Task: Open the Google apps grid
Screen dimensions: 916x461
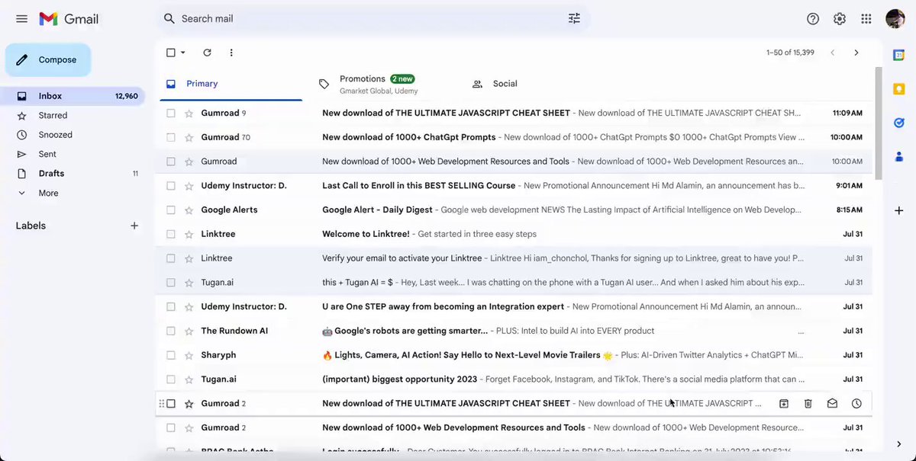Action: [x=866, y=19]
